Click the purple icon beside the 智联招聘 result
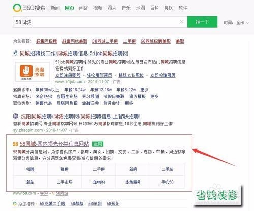The image size is (254, 211). pyautogui.click(x=16, y=116)
